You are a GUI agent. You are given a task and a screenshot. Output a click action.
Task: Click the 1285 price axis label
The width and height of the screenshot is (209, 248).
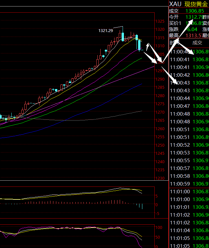pos(160,87)
